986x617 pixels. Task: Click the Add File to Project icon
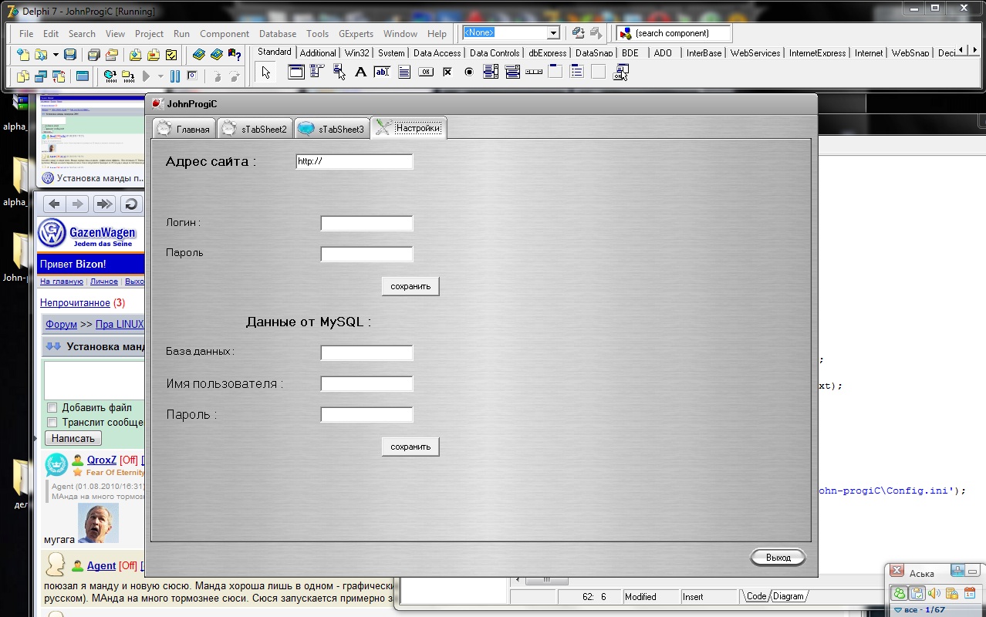(x=136, y=55)
